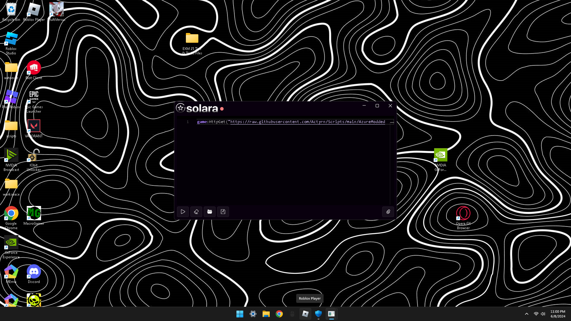This screenshot has height=321, width=571.
Task: Save the script with the floppy disk icon
Action: (x=223, y=212)
